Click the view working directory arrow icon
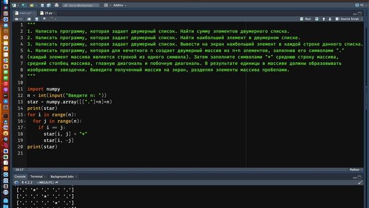369x208 pixels. pos(57,183)
